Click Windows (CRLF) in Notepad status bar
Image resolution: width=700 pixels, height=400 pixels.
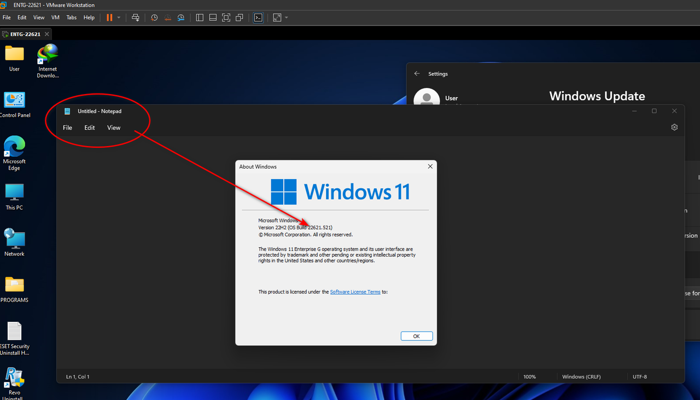581,376
